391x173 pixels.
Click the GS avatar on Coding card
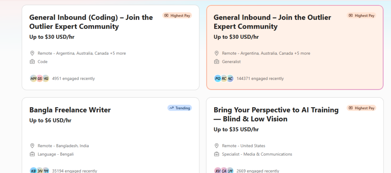(x=40, y=79)
